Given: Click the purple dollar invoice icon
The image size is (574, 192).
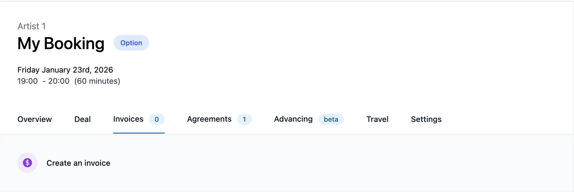Looking at the screenshot, I should (x=27, y=162).
